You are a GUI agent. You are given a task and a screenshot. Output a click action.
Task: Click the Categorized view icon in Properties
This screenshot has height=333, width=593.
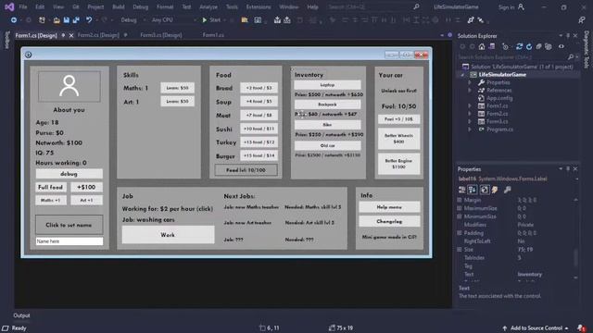click(x=461, y=190)
